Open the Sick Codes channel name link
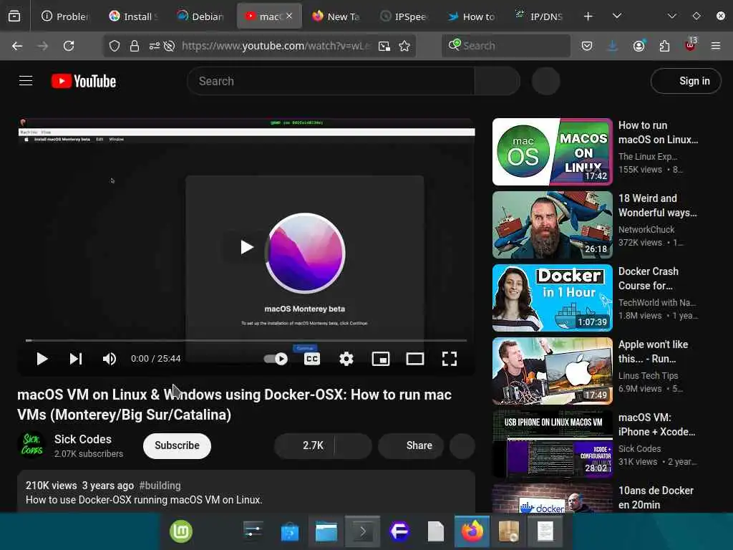 (x=83, y=439)
